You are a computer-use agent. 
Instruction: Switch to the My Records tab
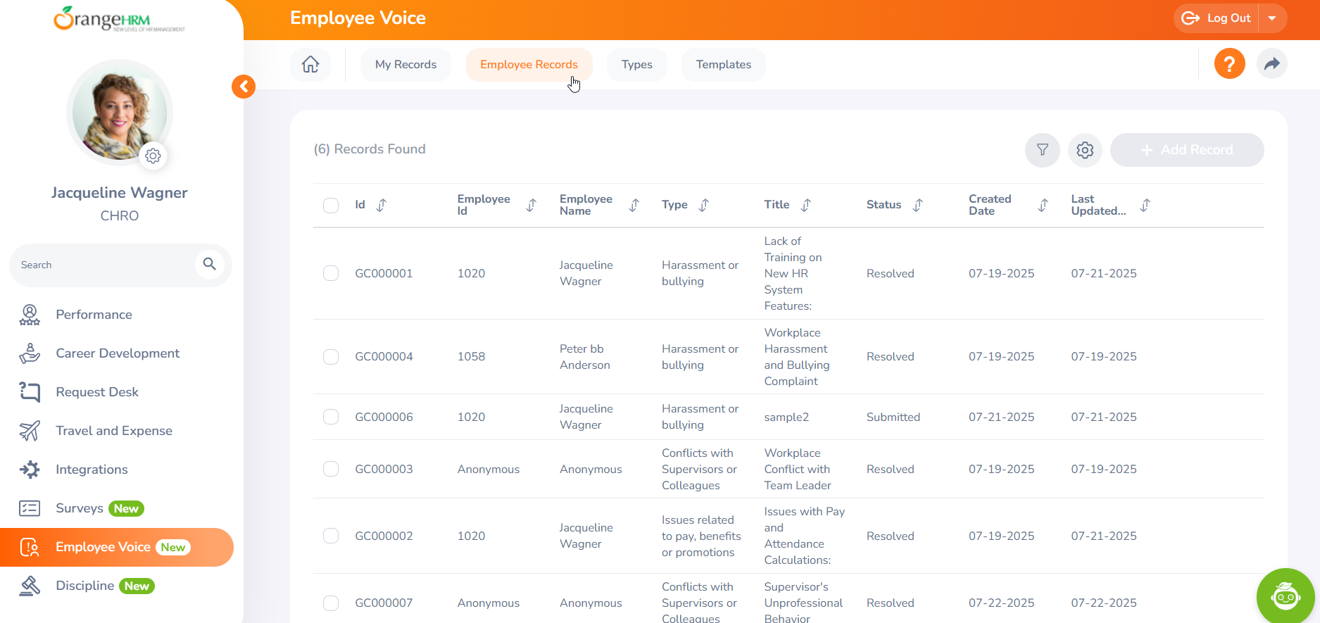[406, 65]
